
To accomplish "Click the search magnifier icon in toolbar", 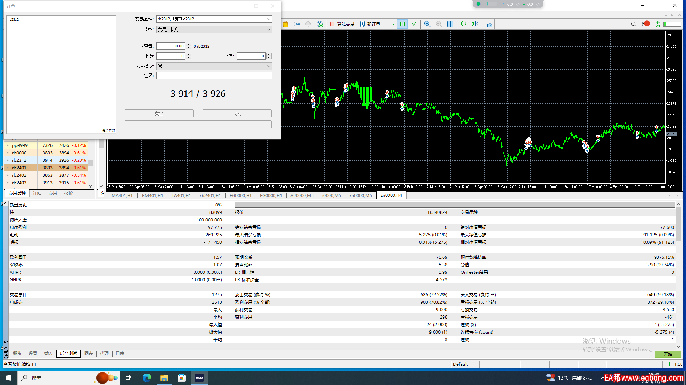I will (x=633, y=24).
